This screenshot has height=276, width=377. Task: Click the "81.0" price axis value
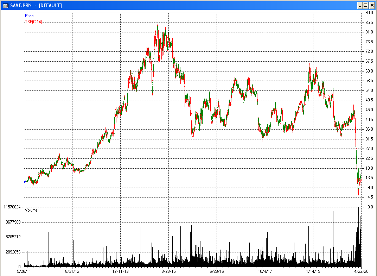coord(369,32)
